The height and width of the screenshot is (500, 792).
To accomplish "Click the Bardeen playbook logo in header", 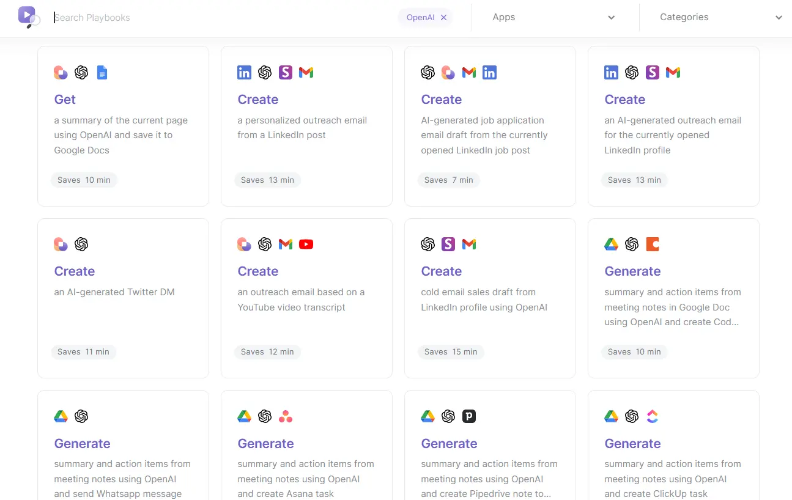I will click(x=29, y=17).
